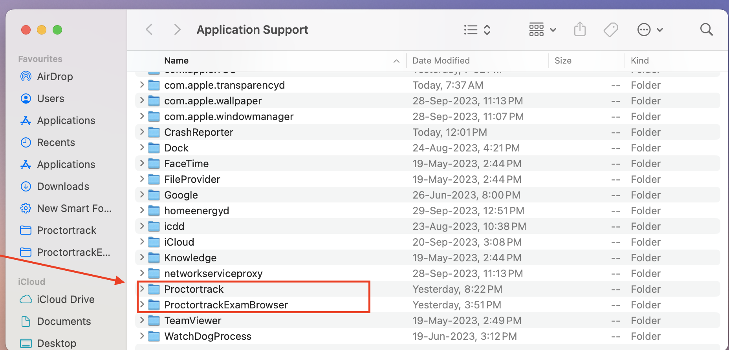Open the New Smart Fo... sidebar item

click(66, 208)
